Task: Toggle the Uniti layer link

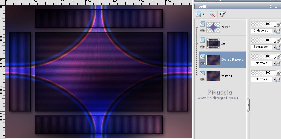Action: pos(278,40)
